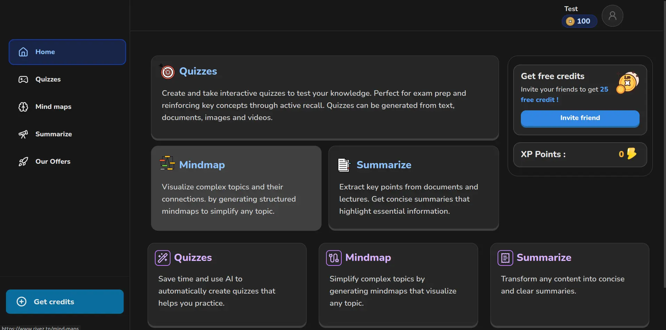Click the purple Summarize document icon
This screenshot has width=666, height=330.
tap(505, 258)
